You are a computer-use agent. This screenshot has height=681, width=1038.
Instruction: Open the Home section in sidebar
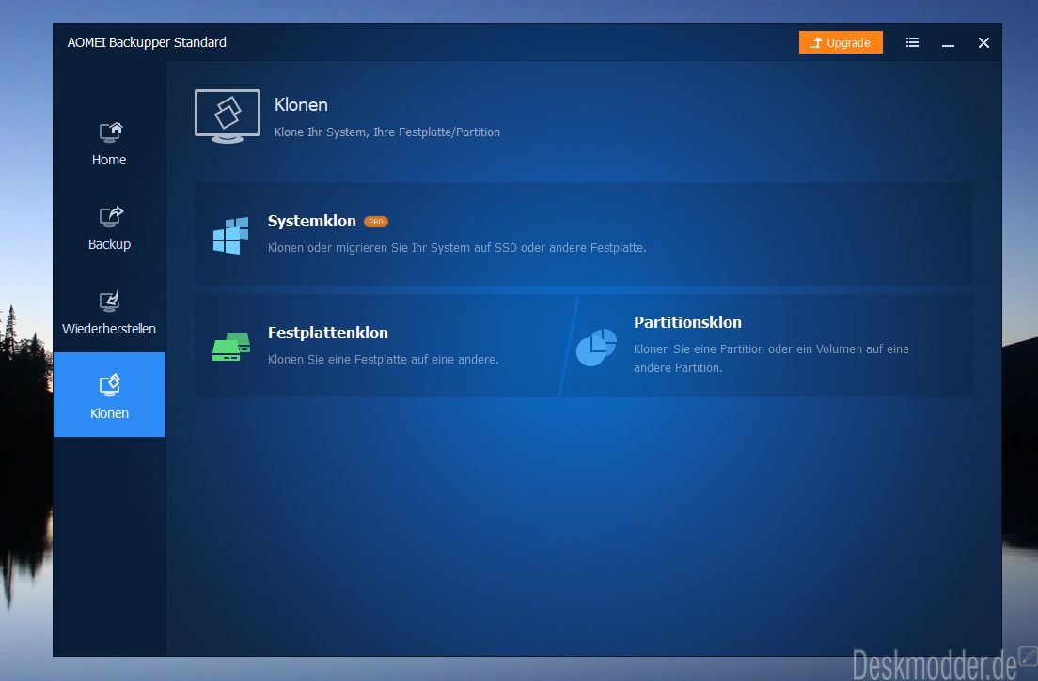tap(109, 144)
